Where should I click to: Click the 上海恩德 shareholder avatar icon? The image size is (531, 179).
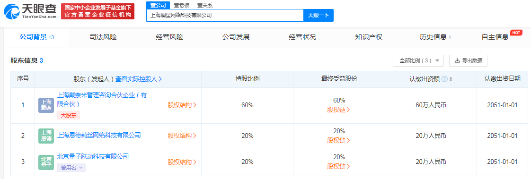tap(46, 136)
